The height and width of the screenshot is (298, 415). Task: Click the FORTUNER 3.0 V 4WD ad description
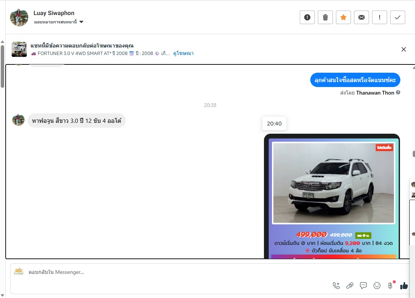(x=100, y=53)
